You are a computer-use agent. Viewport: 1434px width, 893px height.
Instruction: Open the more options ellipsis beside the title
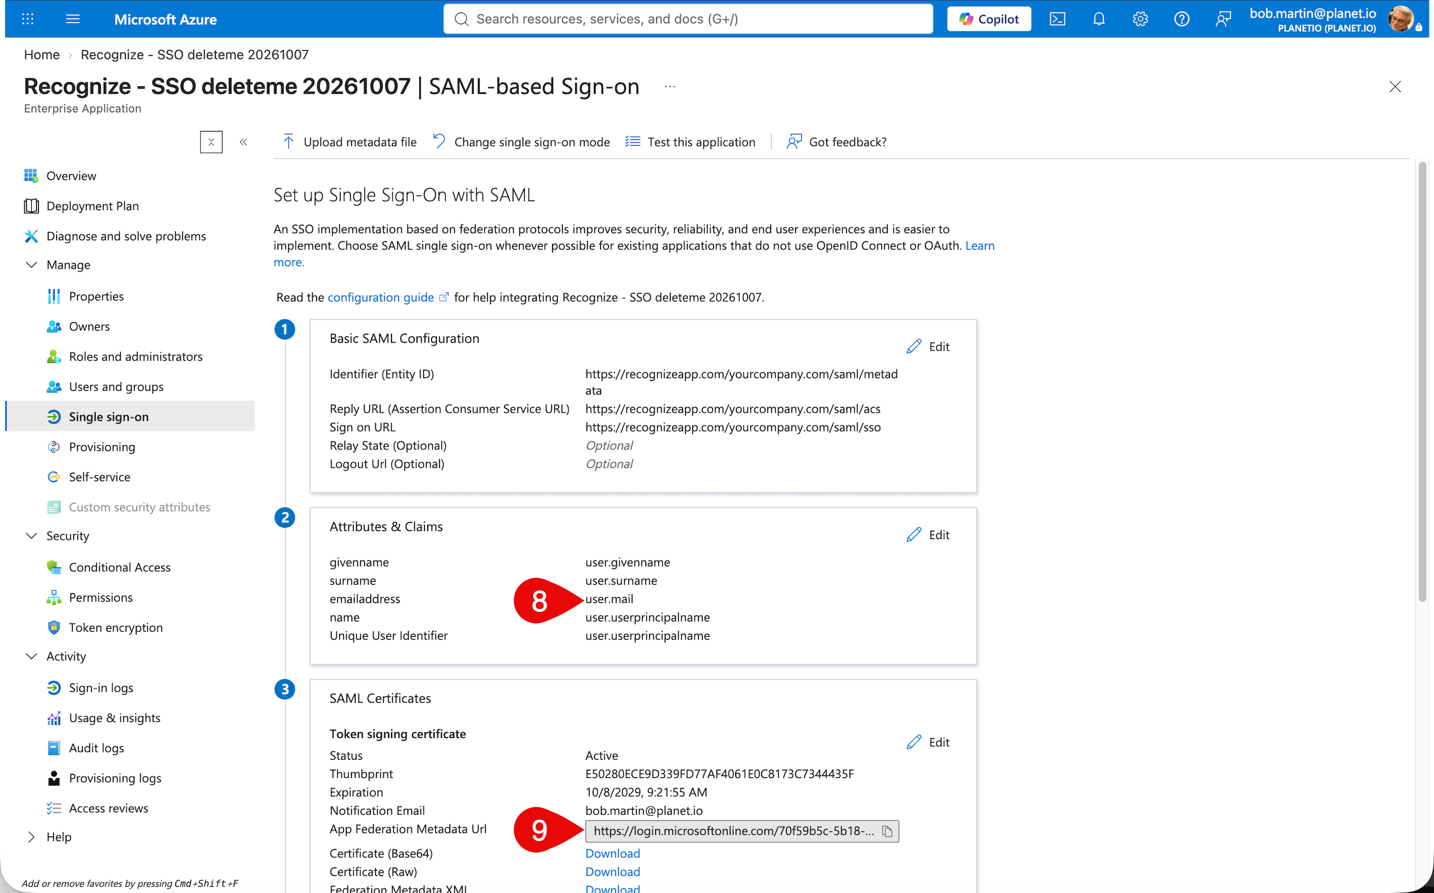(x=670, y=86)
